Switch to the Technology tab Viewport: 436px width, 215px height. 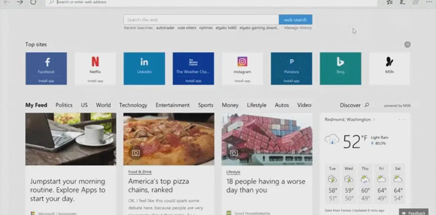pyautogui.click(x=133, y=105)
